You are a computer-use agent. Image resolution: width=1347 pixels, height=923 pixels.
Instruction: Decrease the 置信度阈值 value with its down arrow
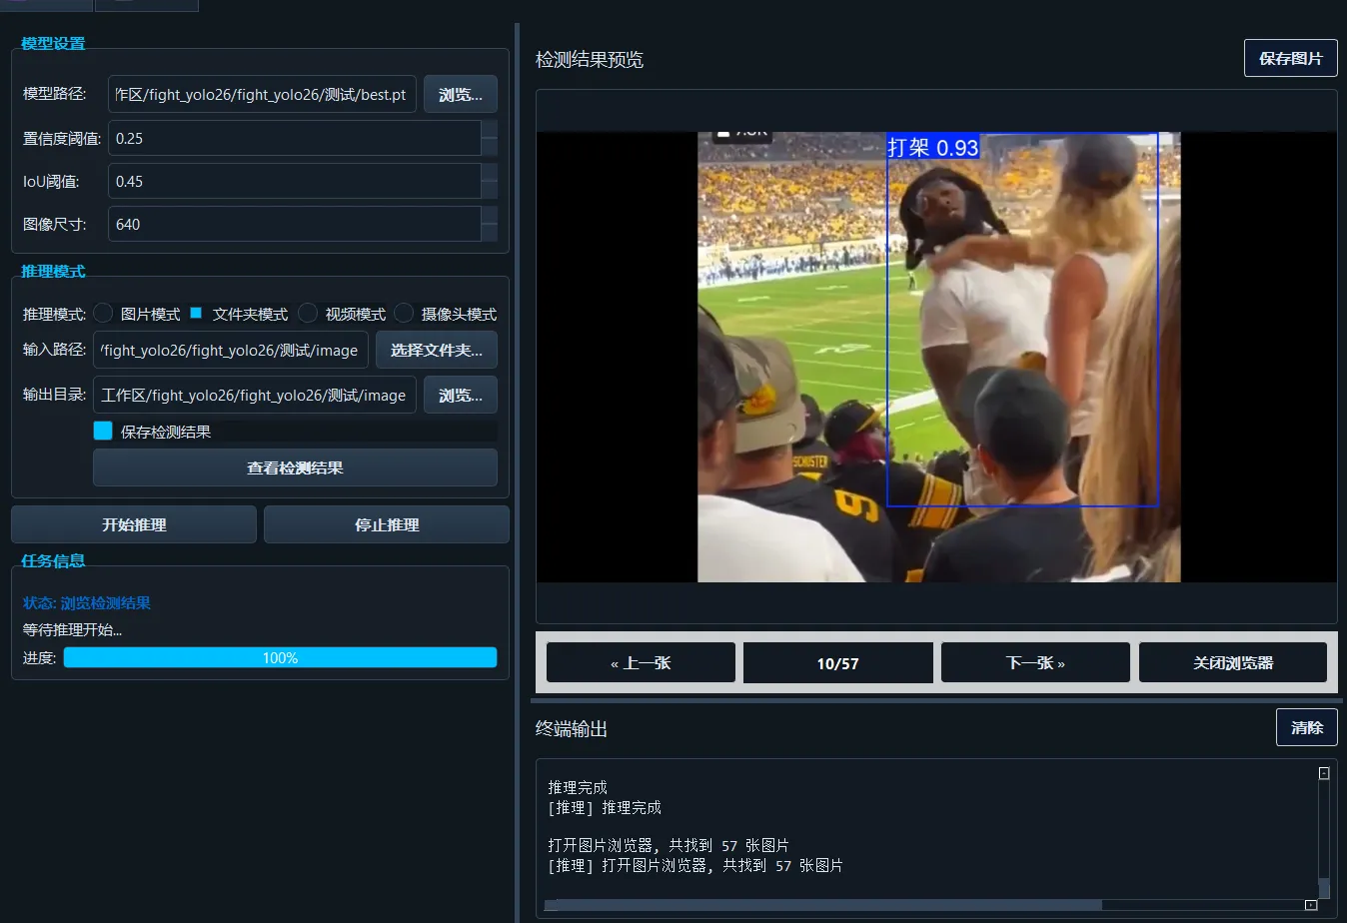pos(489,147)
